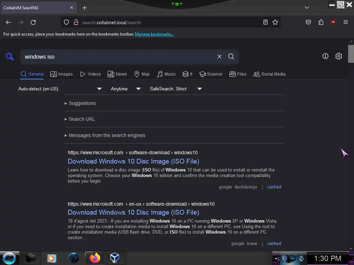The height and width of the screenshot is (265, 354).
Task: Open the media player taskbar icon
Action: [x=52, y=258]
